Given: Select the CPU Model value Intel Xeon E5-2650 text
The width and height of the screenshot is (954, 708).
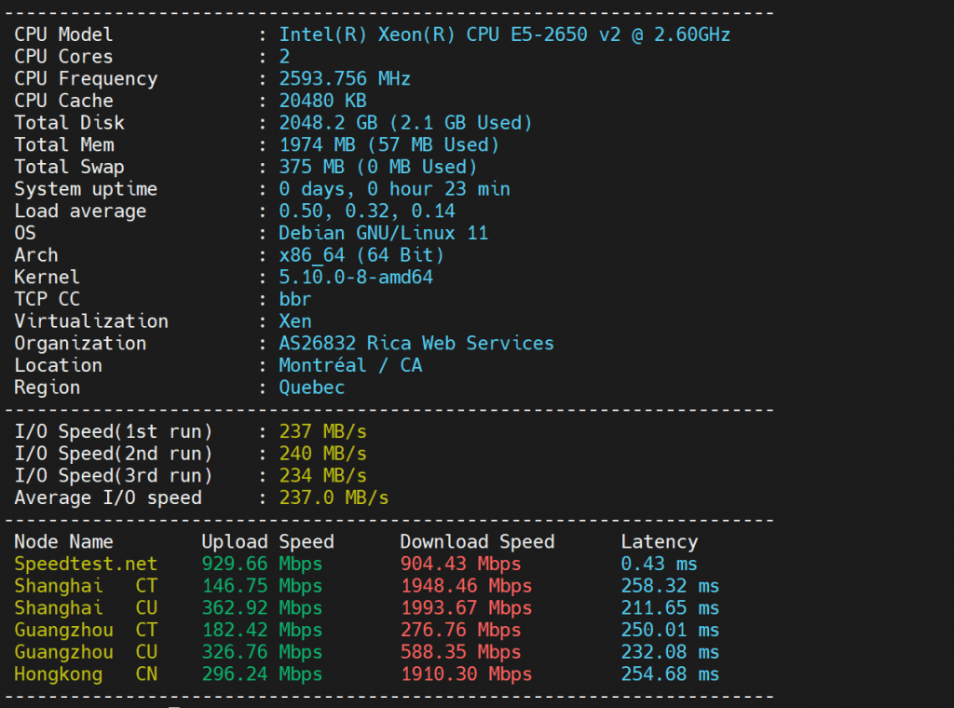Looking at the screenshot, I should (504, 34).
